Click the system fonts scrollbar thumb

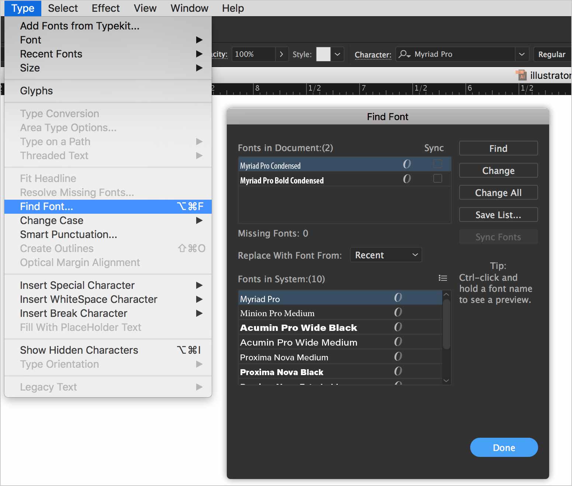446,324
